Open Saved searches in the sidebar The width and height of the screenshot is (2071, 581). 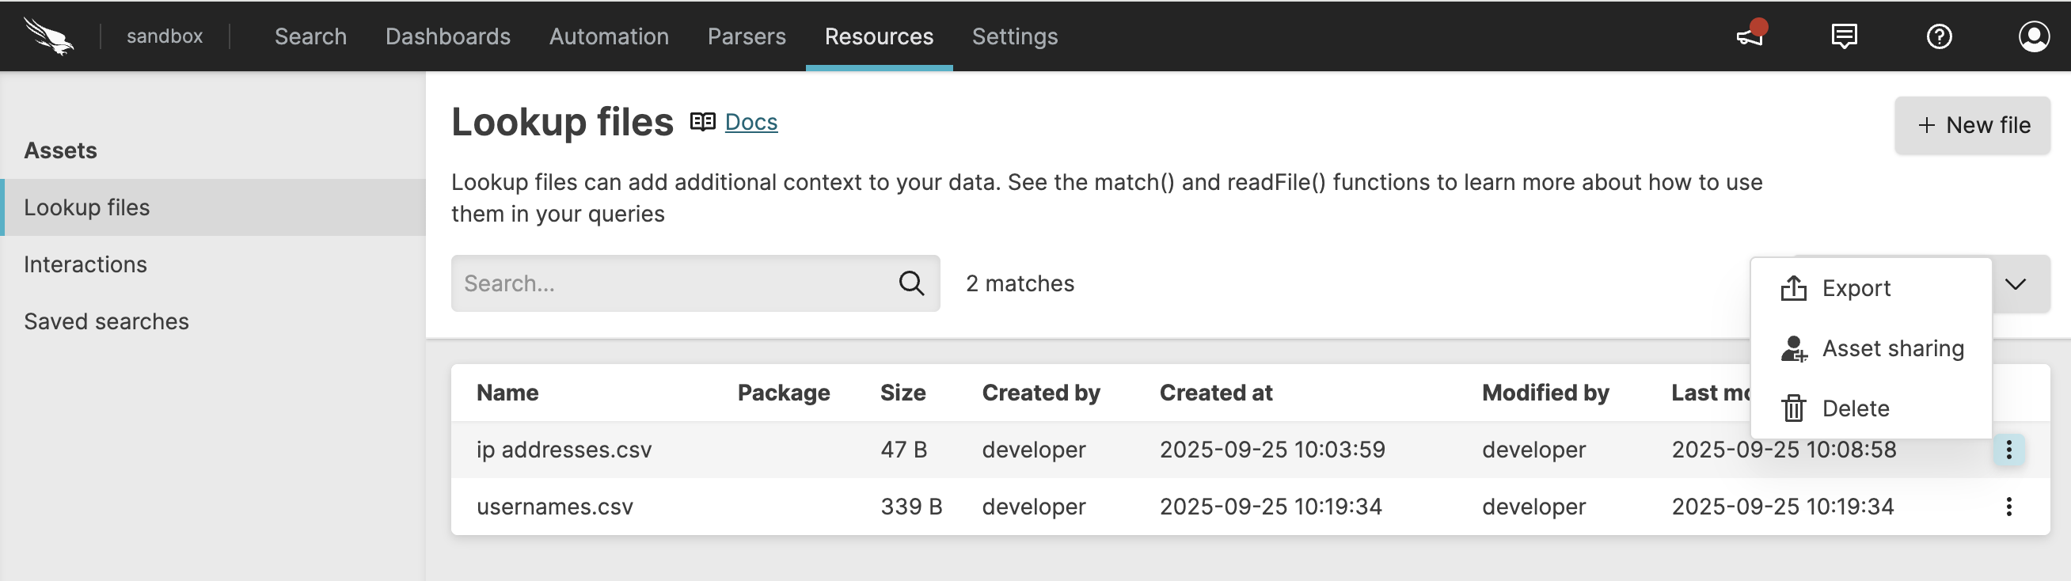[x=106, y=321]
